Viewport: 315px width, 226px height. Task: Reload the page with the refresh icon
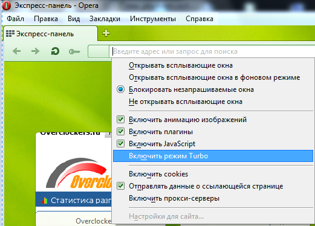(x=55, y=51)
